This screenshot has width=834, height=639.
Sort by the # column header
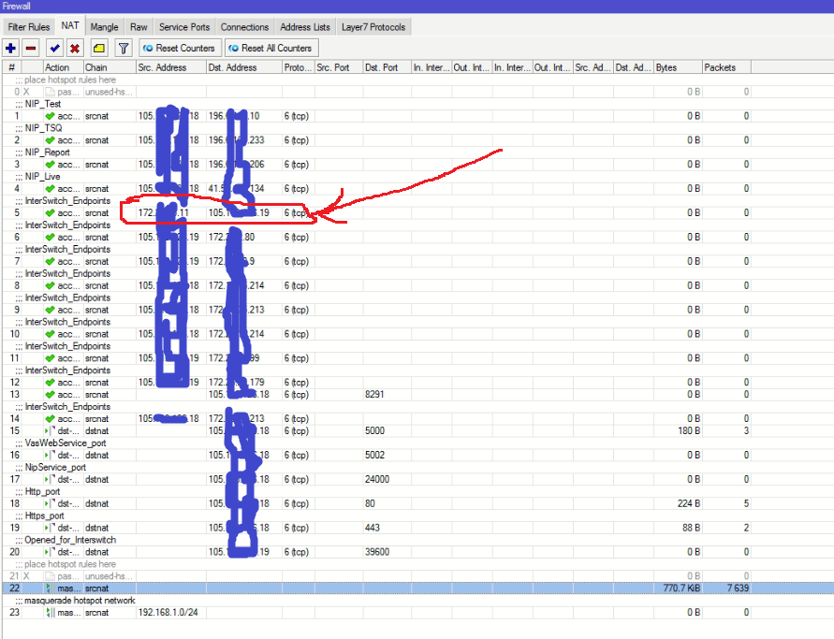coord(12,67)
